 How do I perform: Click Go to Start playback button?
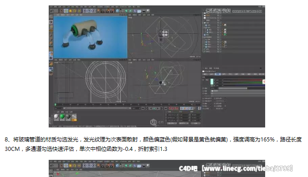tap(143, 109)
